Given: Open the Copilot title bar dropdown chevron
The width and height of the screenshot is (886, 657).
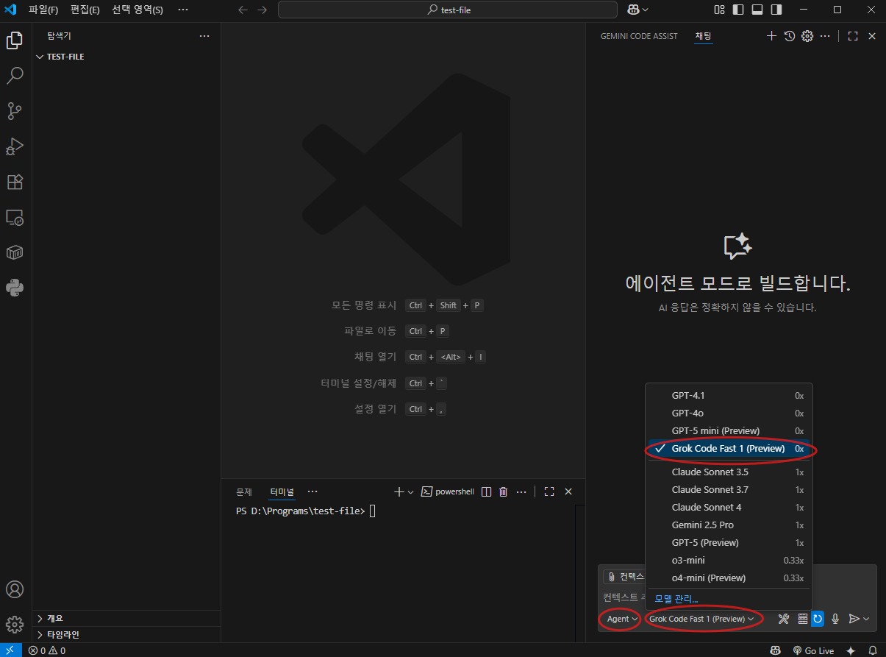Looking at the screenshot, I should tap(646, 10).
